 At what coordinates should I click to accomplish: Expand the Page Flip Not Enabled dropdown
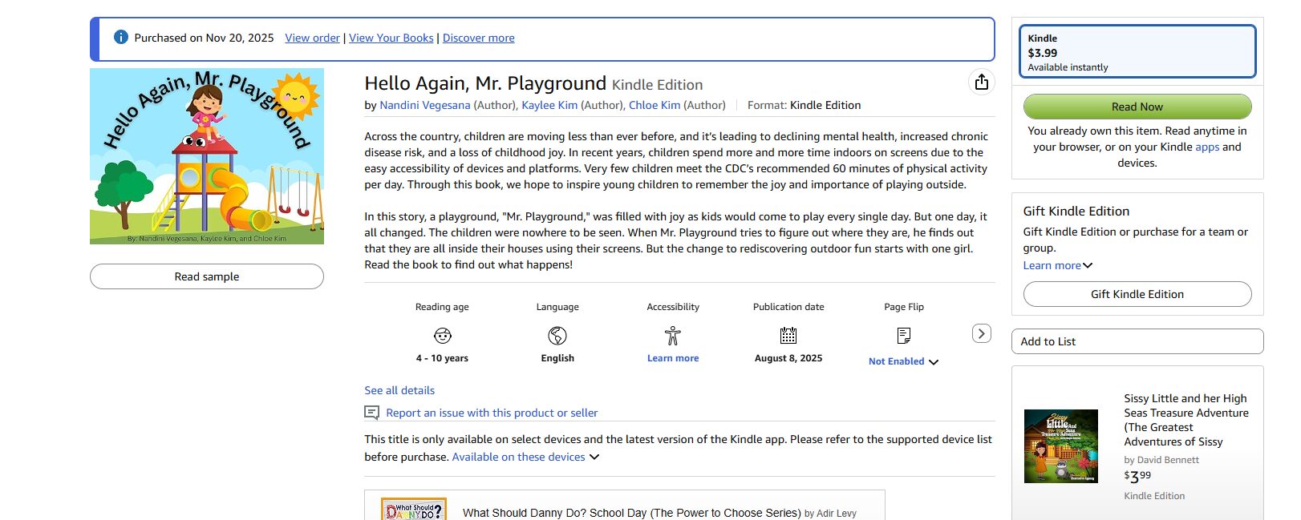903,361
